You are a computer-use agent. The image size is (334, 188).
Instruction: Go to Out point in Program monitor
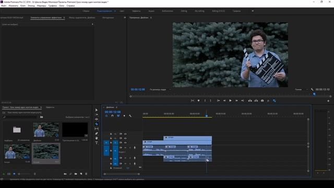[x=242, y=101]
